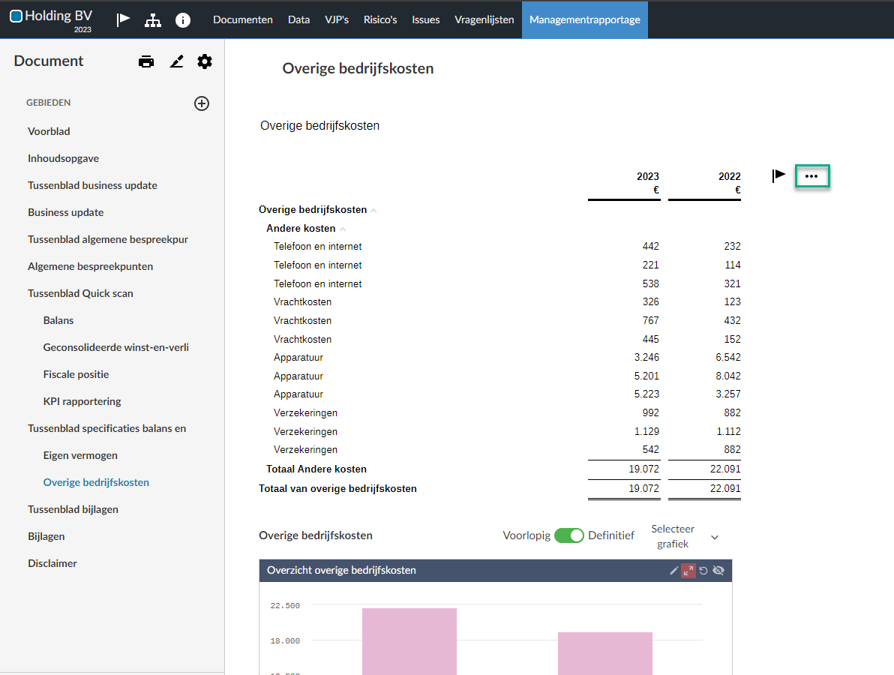
Task: Expand the chart to fullscreen
Action: tap(688, 571)
